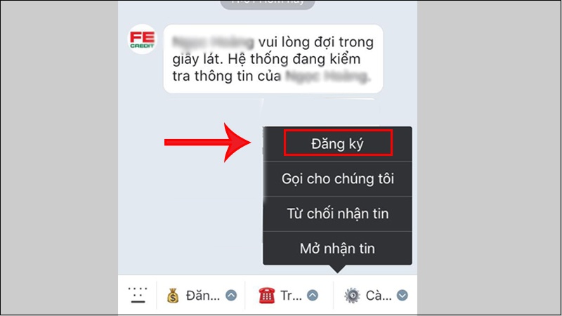
Task: Open the Tr... bottom menu label
Action: pyautogui.click(x=291, y=296)
